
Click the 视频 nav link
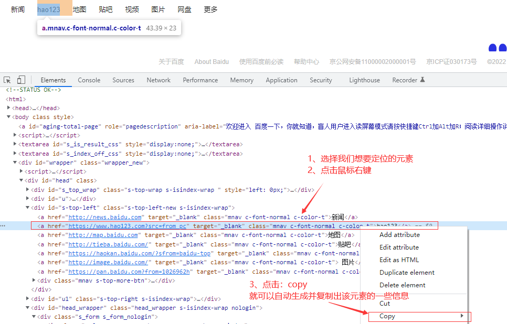click(x=132, y=9)
